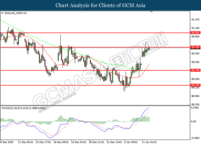Click the Chart Analysis for Clients title
The height and width of the screenshot is (144, 201).
click(x=100, y=5)
